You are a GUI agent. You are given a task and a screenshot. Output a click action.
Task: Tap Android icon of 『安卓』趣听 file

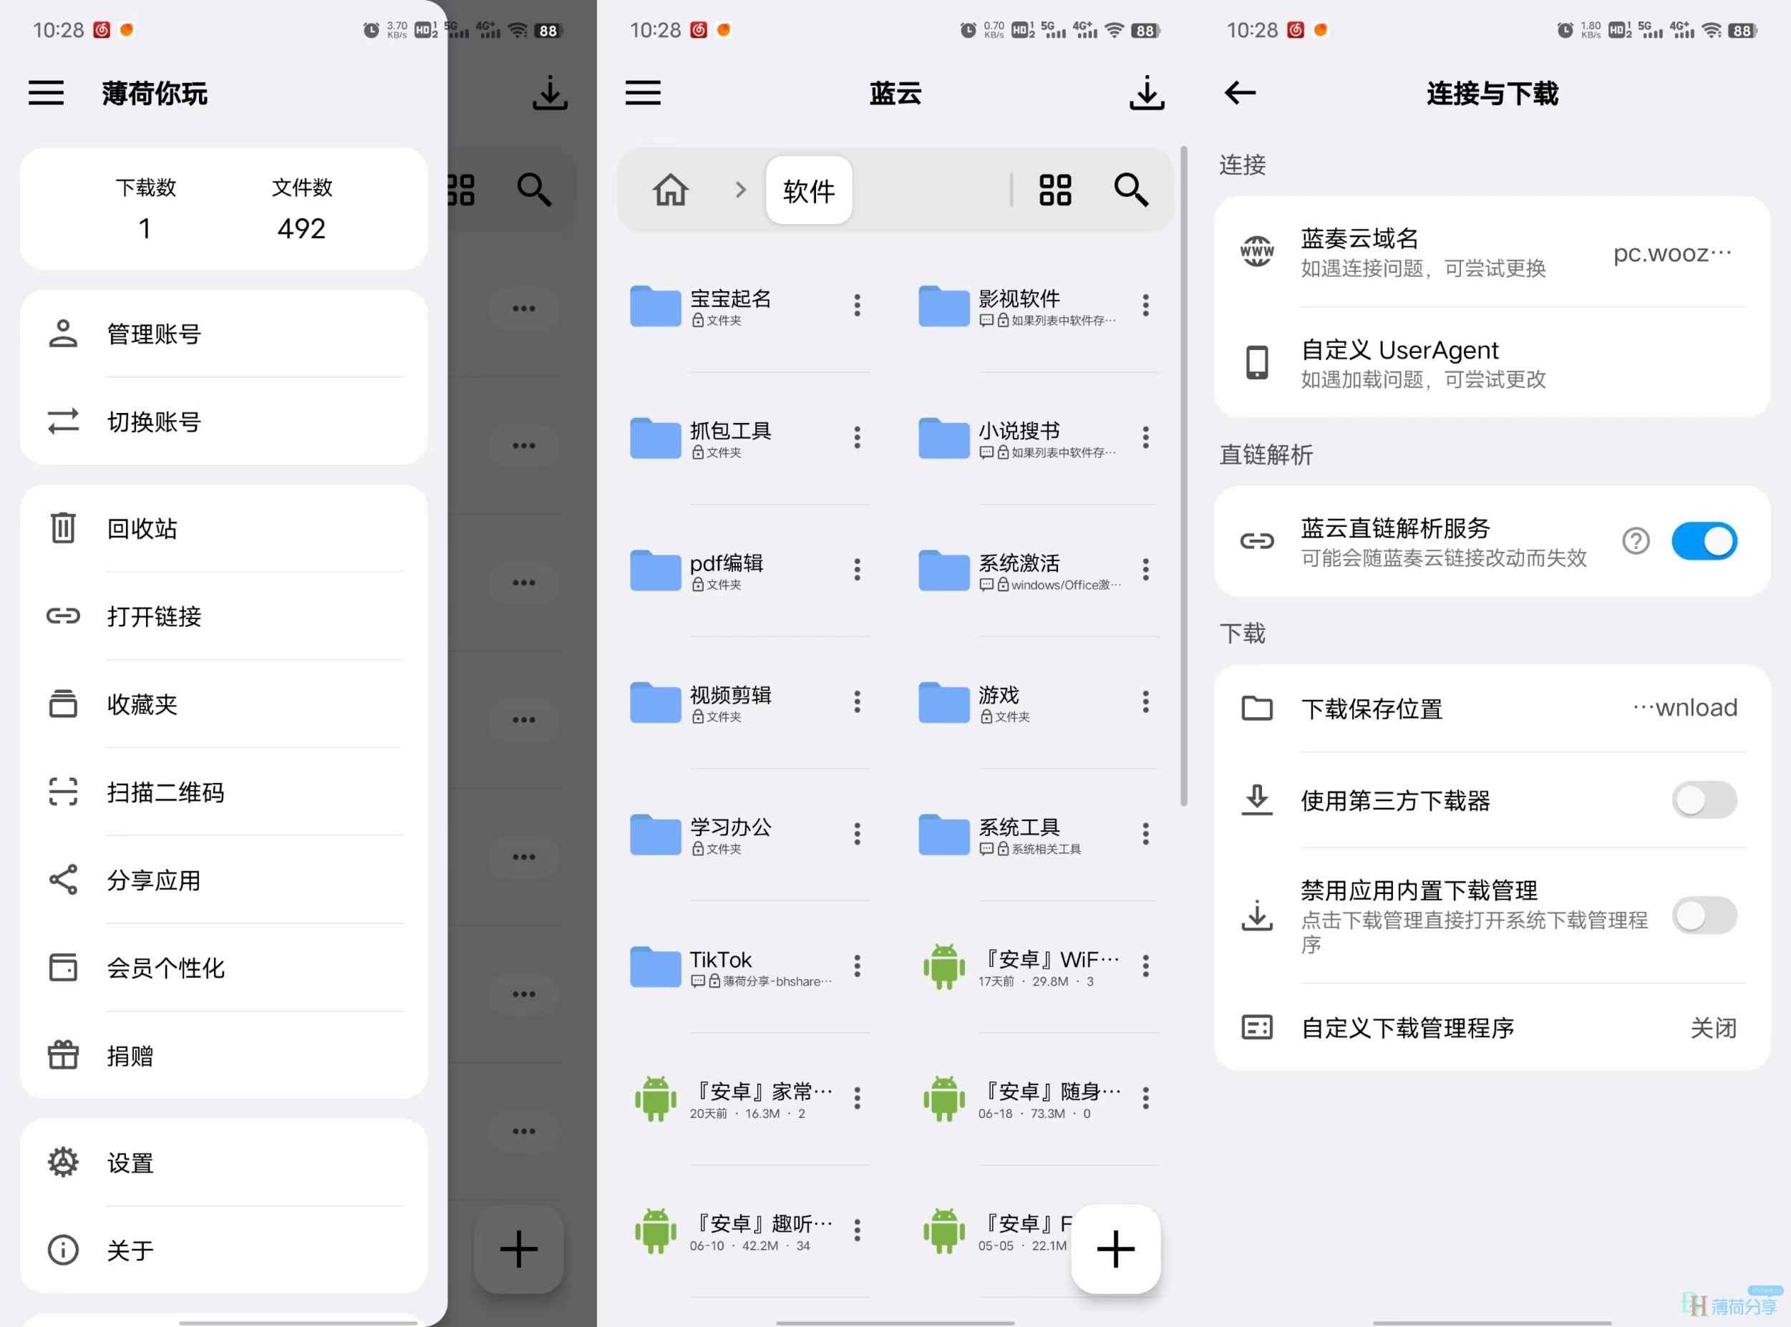tap(656, 1230)
